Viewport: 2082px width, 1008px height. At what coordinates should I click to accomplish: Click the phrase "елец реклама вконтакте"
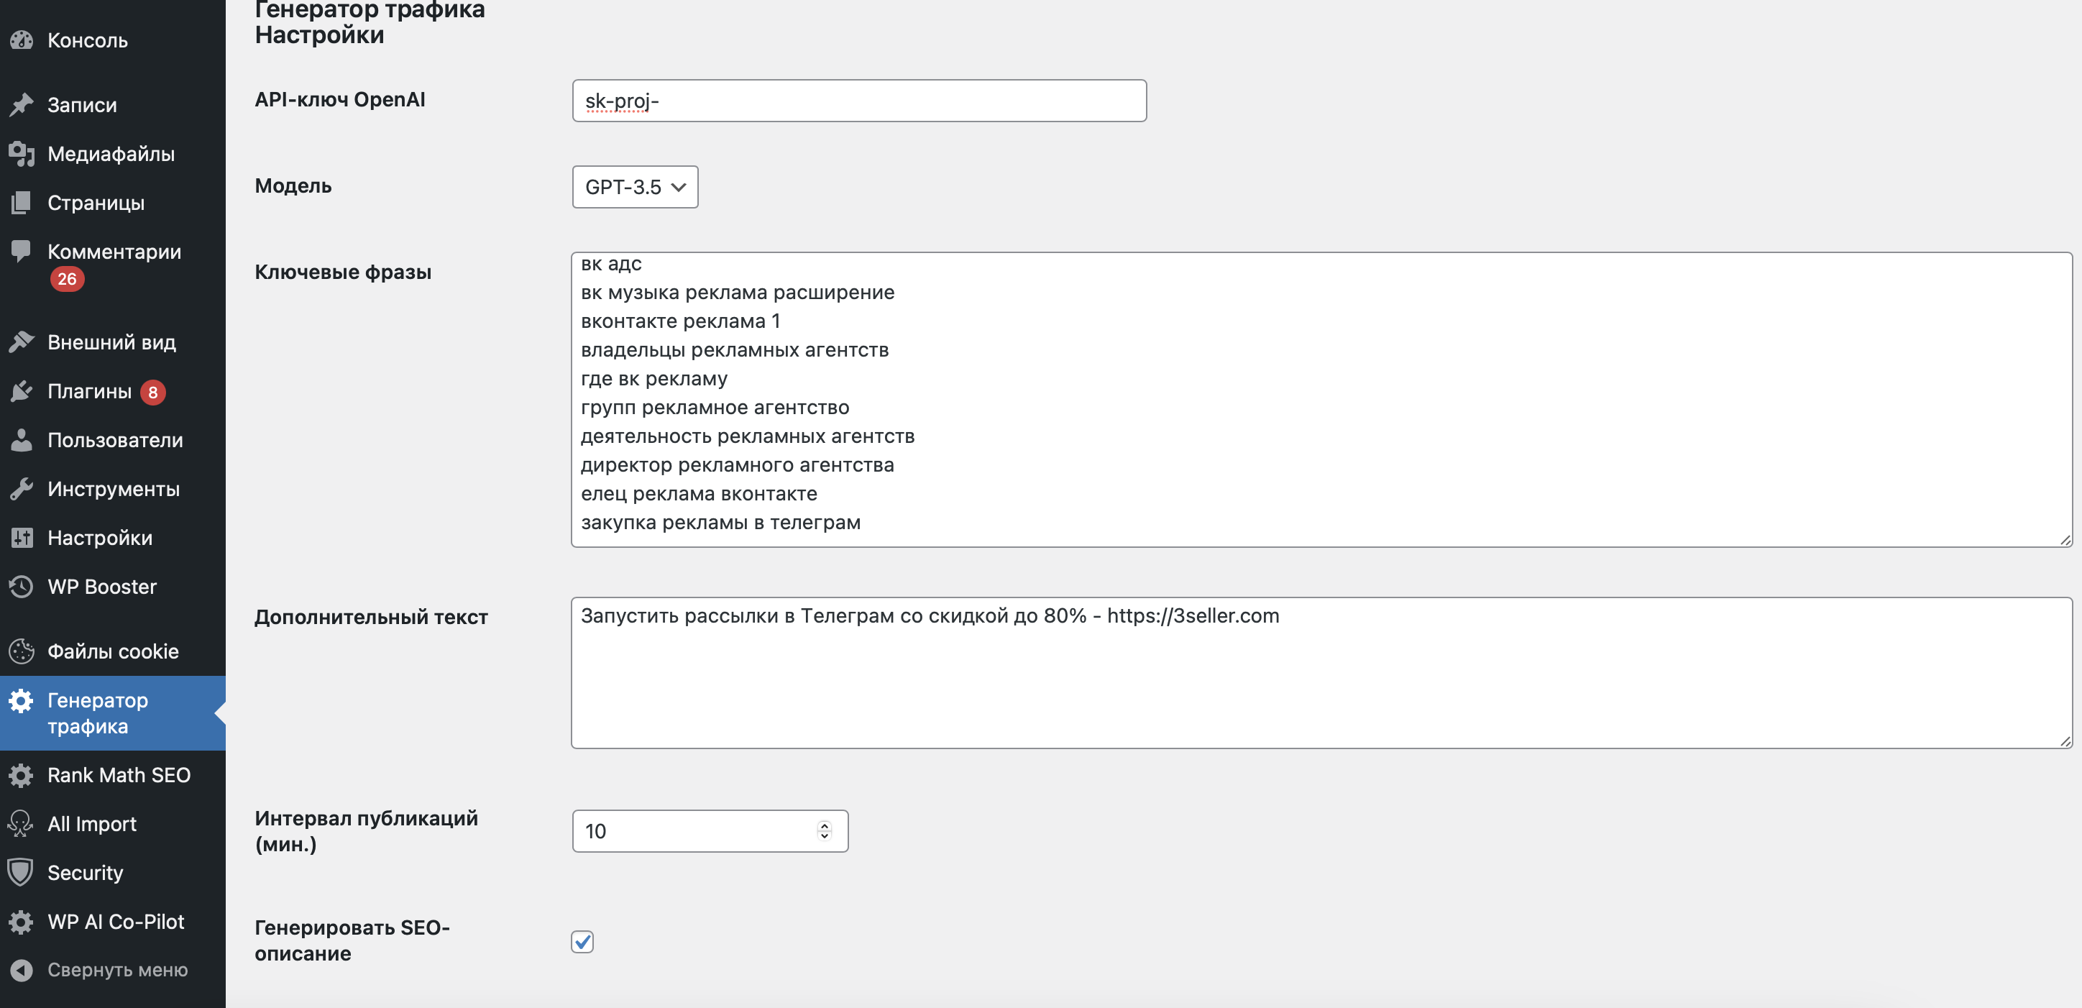click(698, 494)
